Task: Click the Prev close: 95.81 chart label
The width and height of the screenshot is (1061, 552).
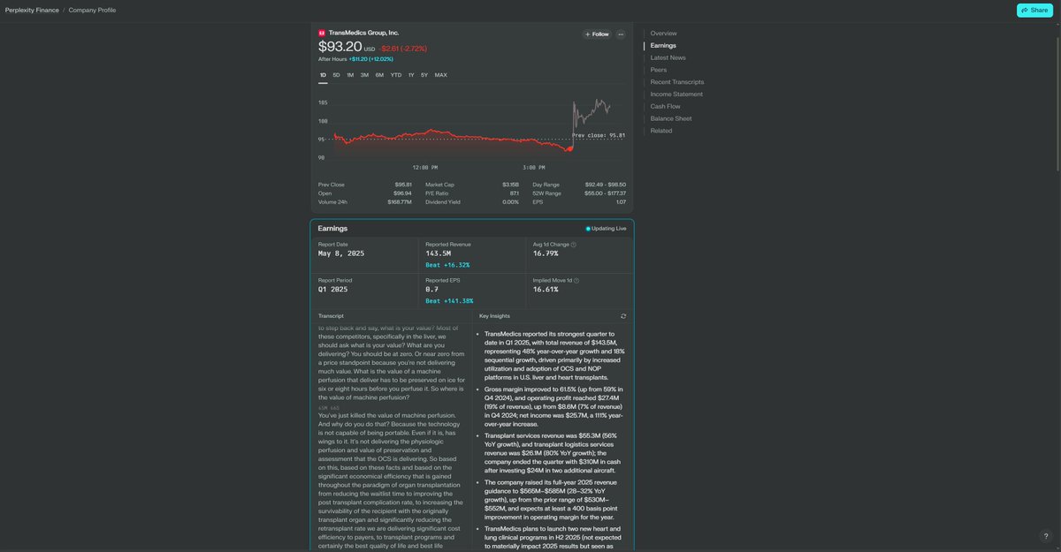Action: tap(599, 135)
